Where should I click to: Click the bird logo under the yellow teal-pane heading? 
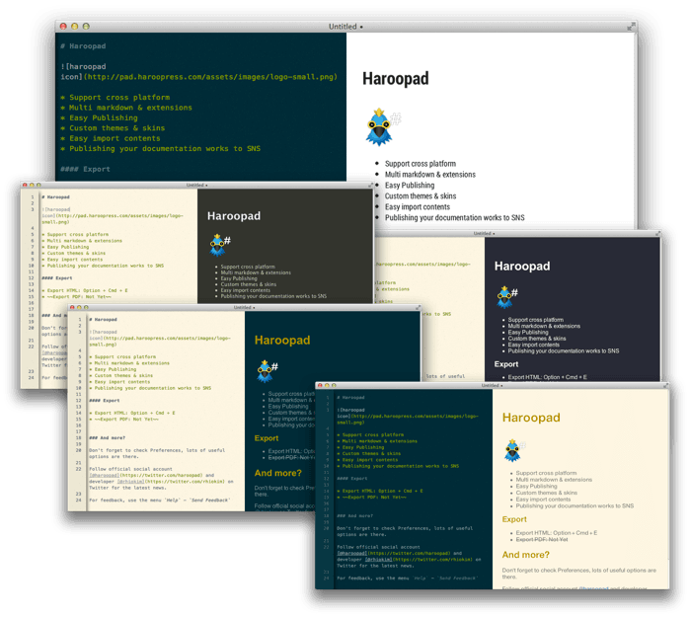[x=264, y=369]
